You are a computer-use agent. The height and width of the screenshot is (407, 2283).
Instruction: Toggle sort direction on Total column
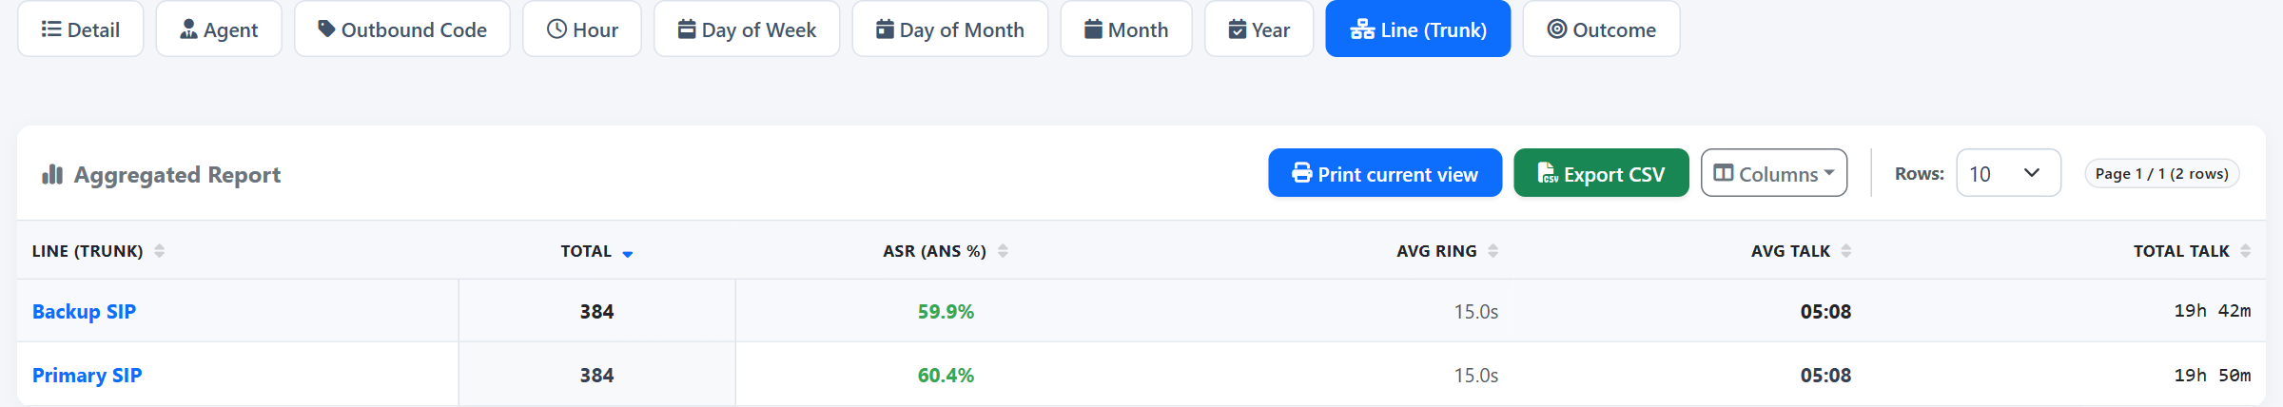628,253
